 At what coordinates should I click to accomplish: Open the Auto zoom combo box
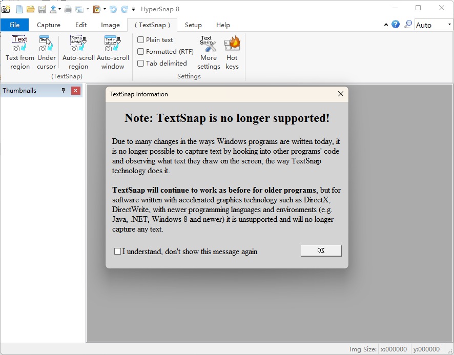[x=434, y=25]
